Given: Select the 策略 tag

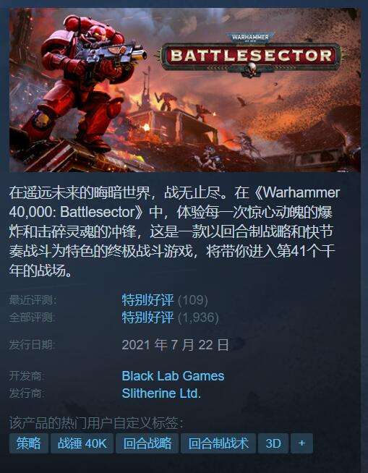Looking at the screenshot, I should pyautogui.click(x=29, y=443).
